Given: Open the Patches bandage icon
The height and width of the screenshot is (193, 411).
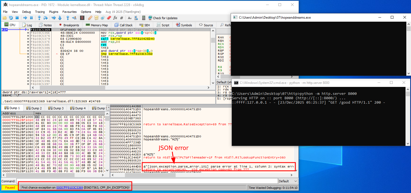Looking at the screenshot, I should 90,18.
